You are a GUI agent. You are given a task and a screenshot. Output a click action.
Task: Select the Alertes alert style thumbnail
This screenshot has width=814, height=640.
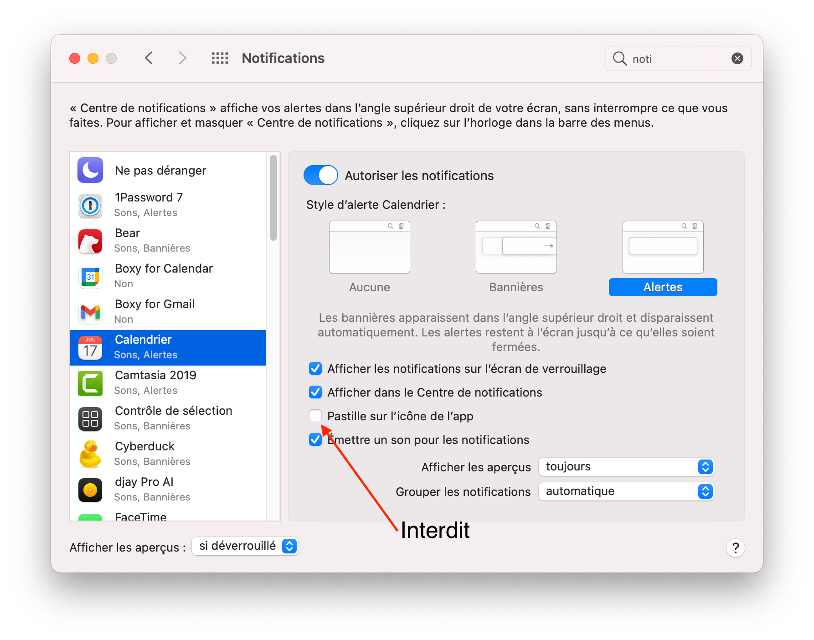(x=663, y=247)
